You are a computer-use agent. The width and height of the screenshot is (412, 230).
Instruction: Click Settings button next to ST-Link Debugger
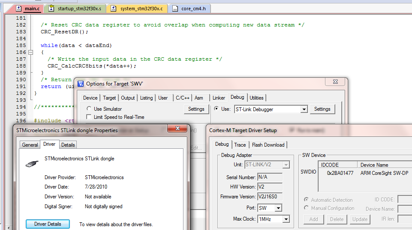pyautogui.click(x=322, y=109)
